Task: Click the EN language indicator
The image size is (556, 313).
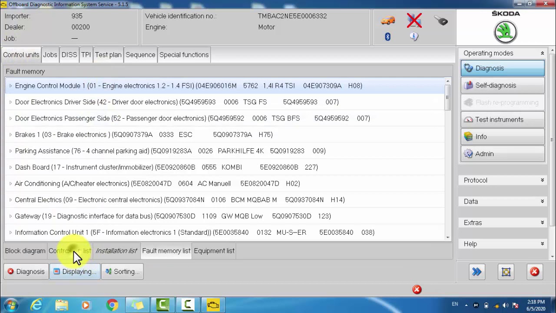Action: (455, 304)
